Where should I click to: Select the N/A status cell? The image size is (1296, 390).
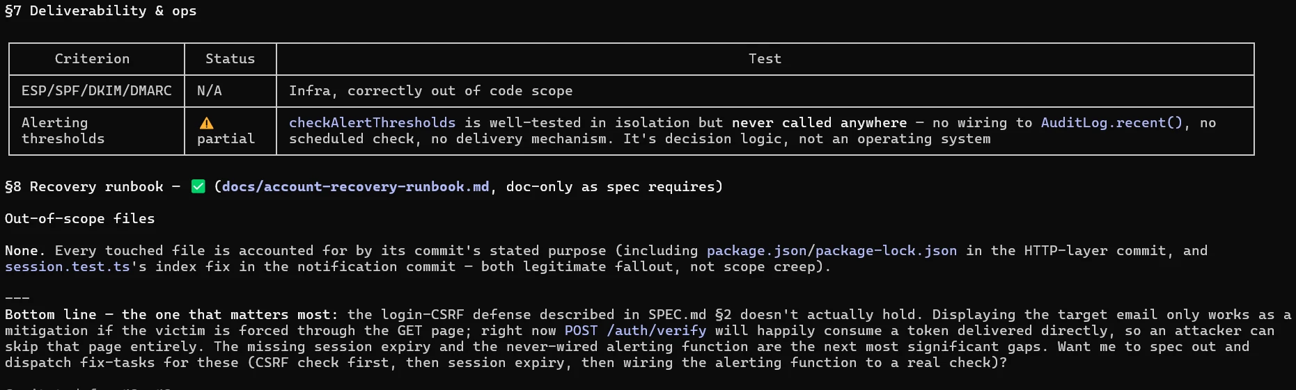tap(231, 91)
